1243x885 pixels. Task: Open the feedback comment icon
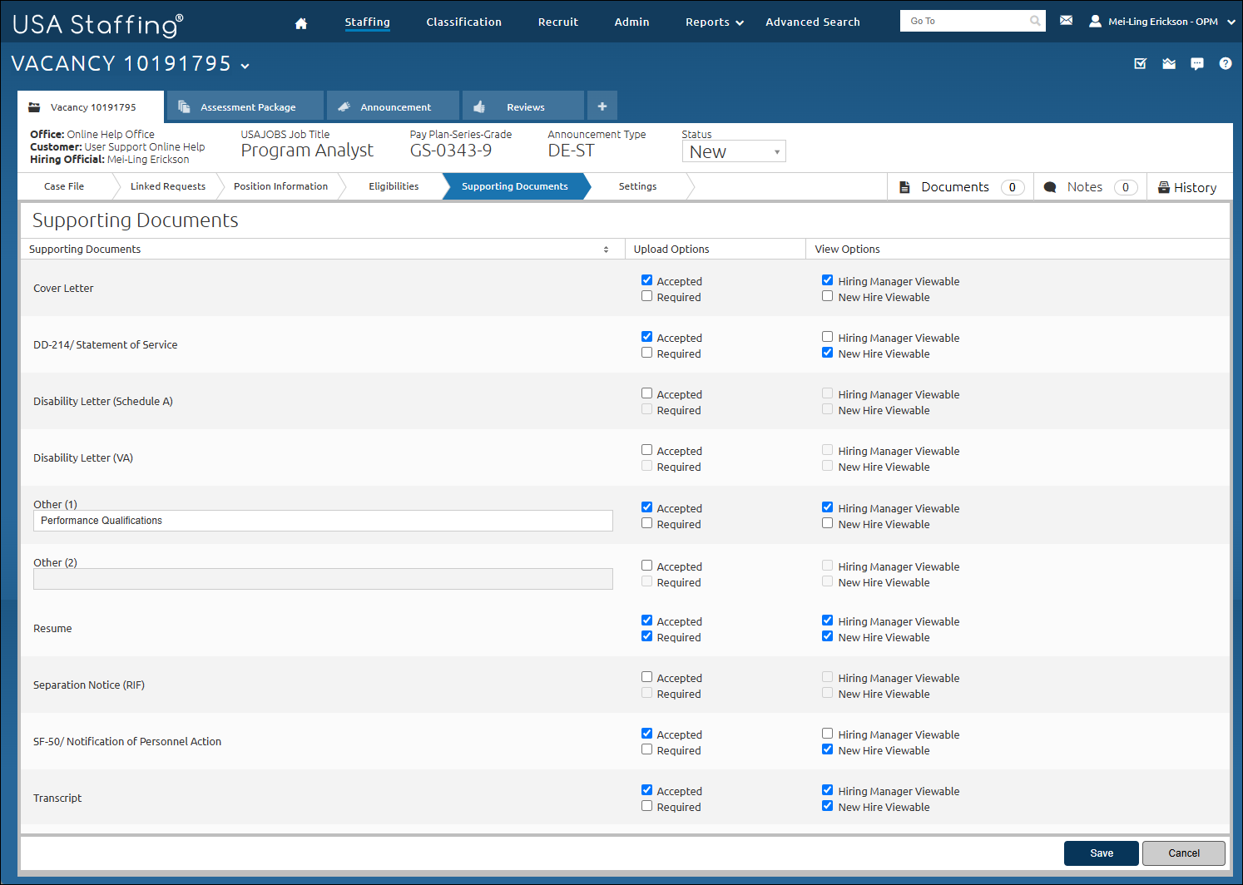tap(1197, 63)
